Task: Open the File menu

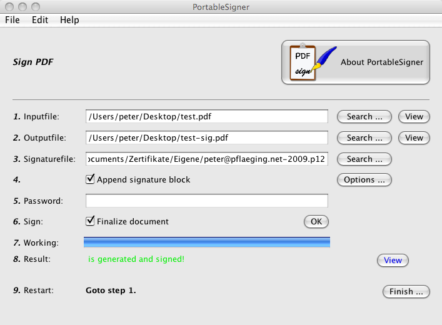Action: 13,20
